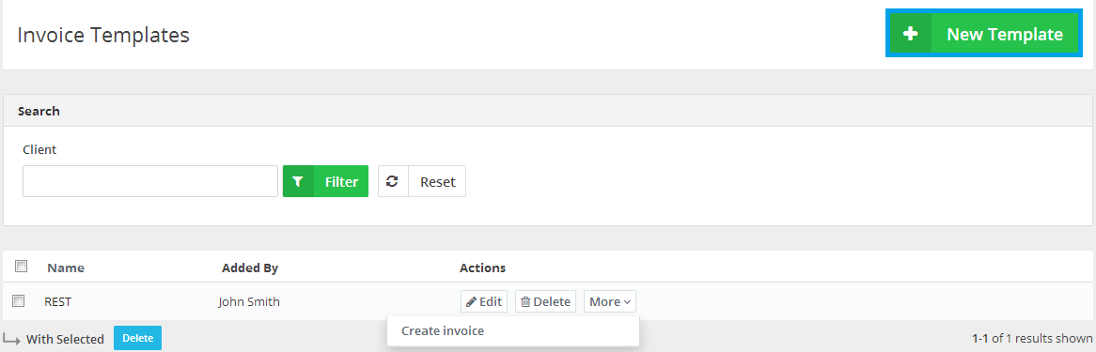Click the refresh arrows icon beside Reset
Screen dimensions: 1096x352
(393, 181)
